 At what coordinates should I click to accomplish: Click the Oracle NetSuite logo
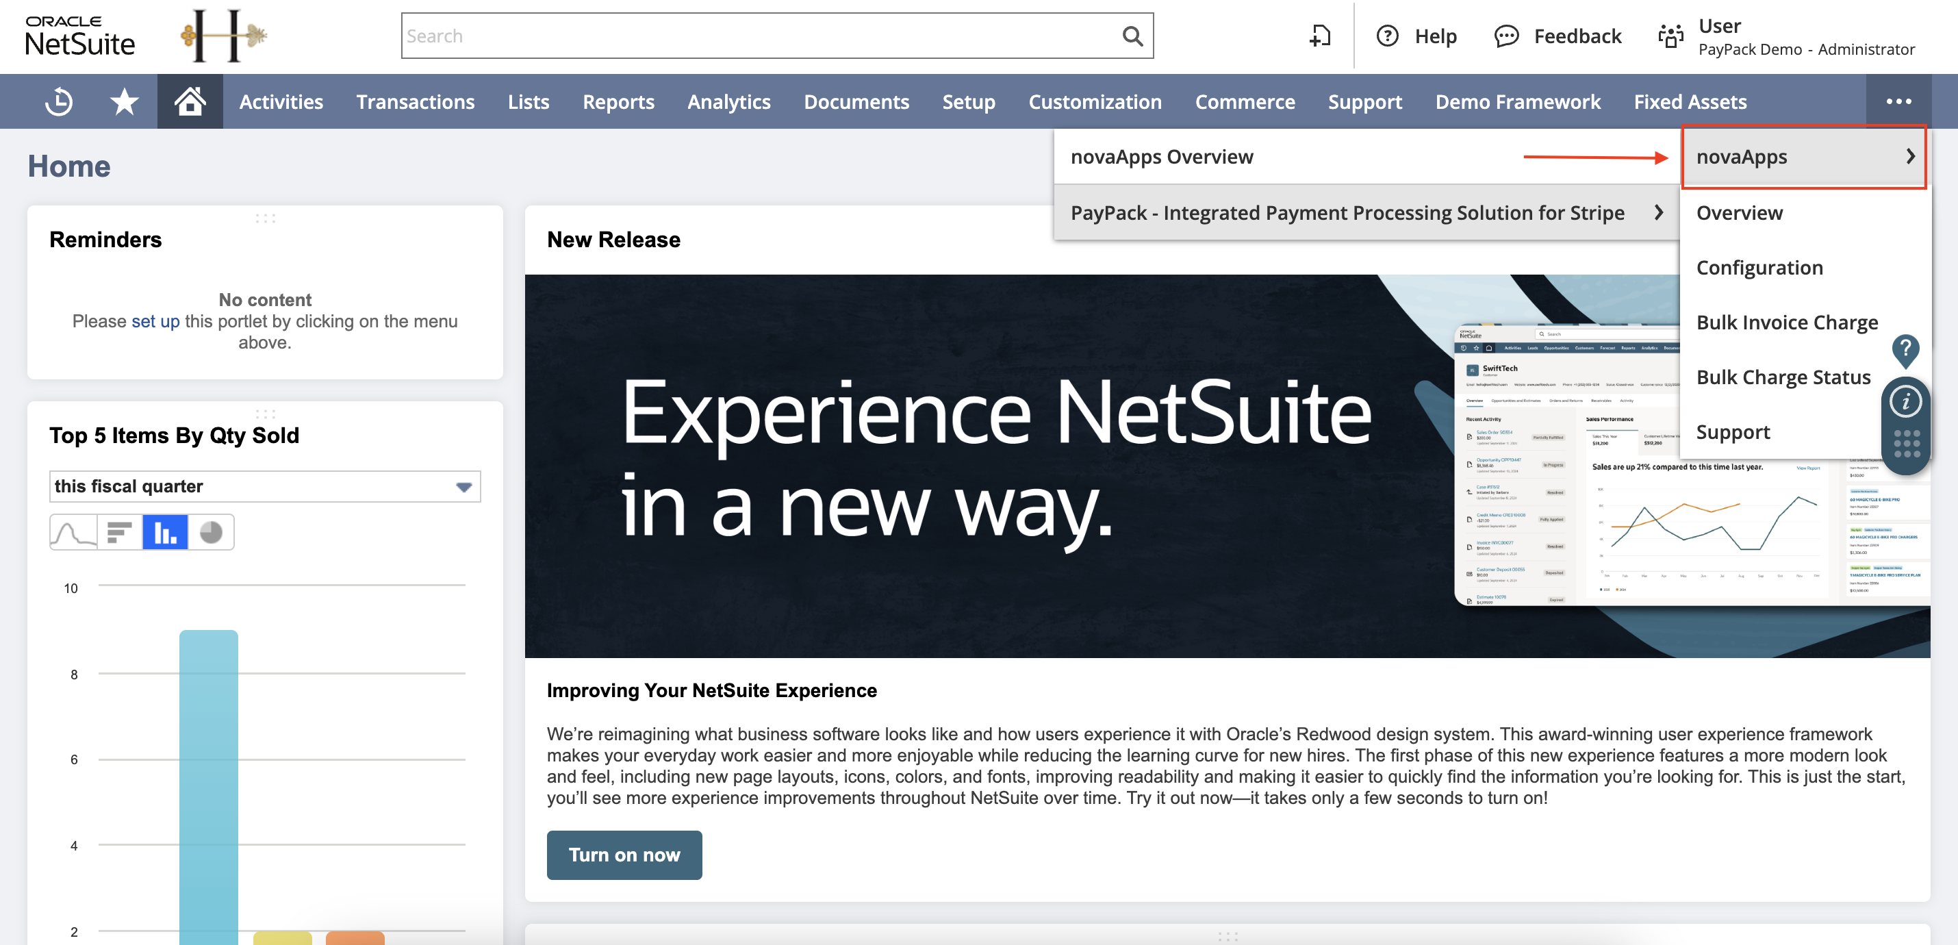[x=80, y=36]
